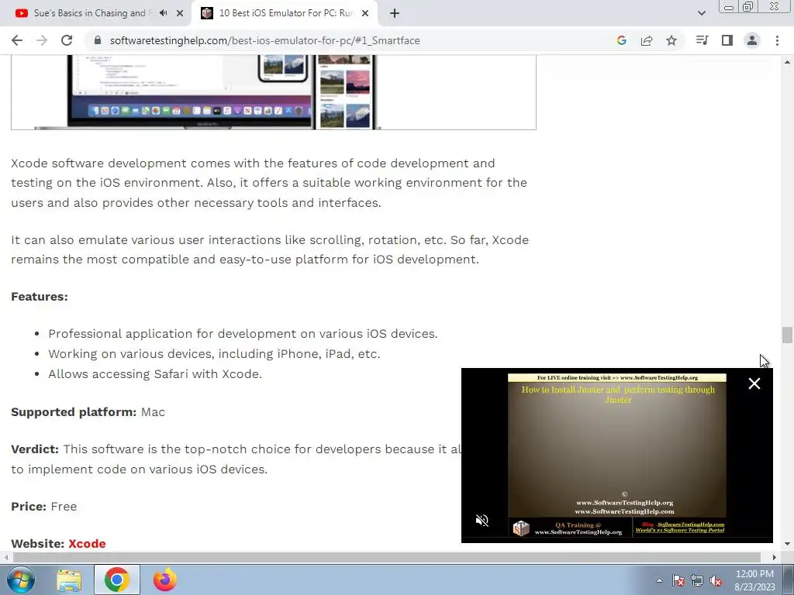
Task: Show hidden system tray icons
Action: [659, 580]
